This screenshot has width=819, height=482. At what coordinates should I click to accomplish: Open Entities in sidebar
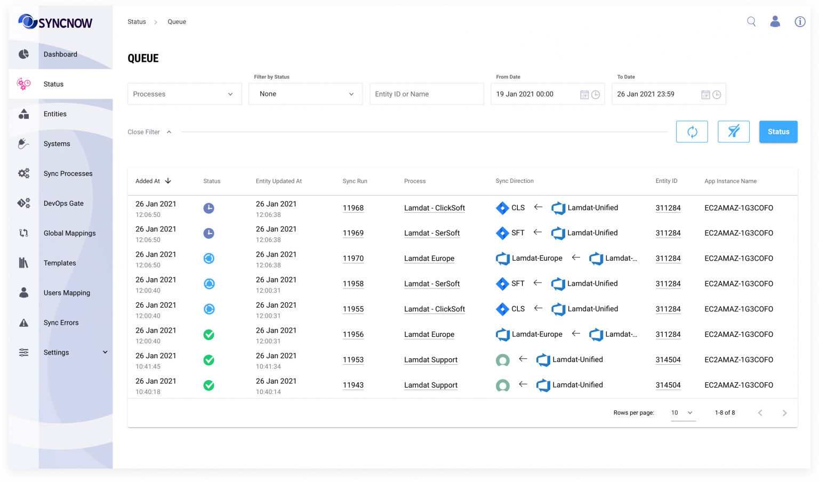click(x=61, y=114)
